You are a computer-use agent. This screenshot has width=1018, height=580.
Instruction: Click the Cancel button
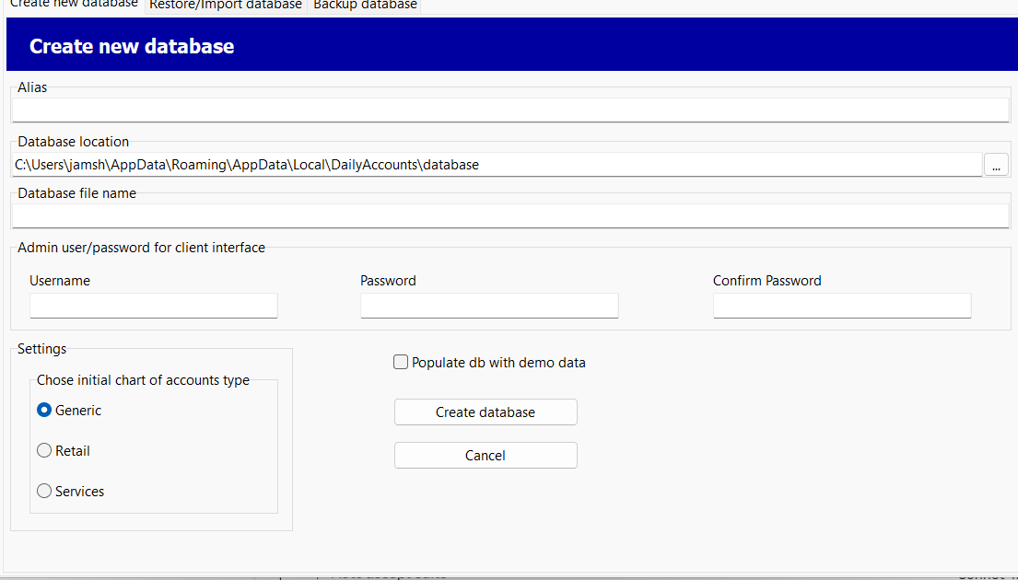[486, 456]
